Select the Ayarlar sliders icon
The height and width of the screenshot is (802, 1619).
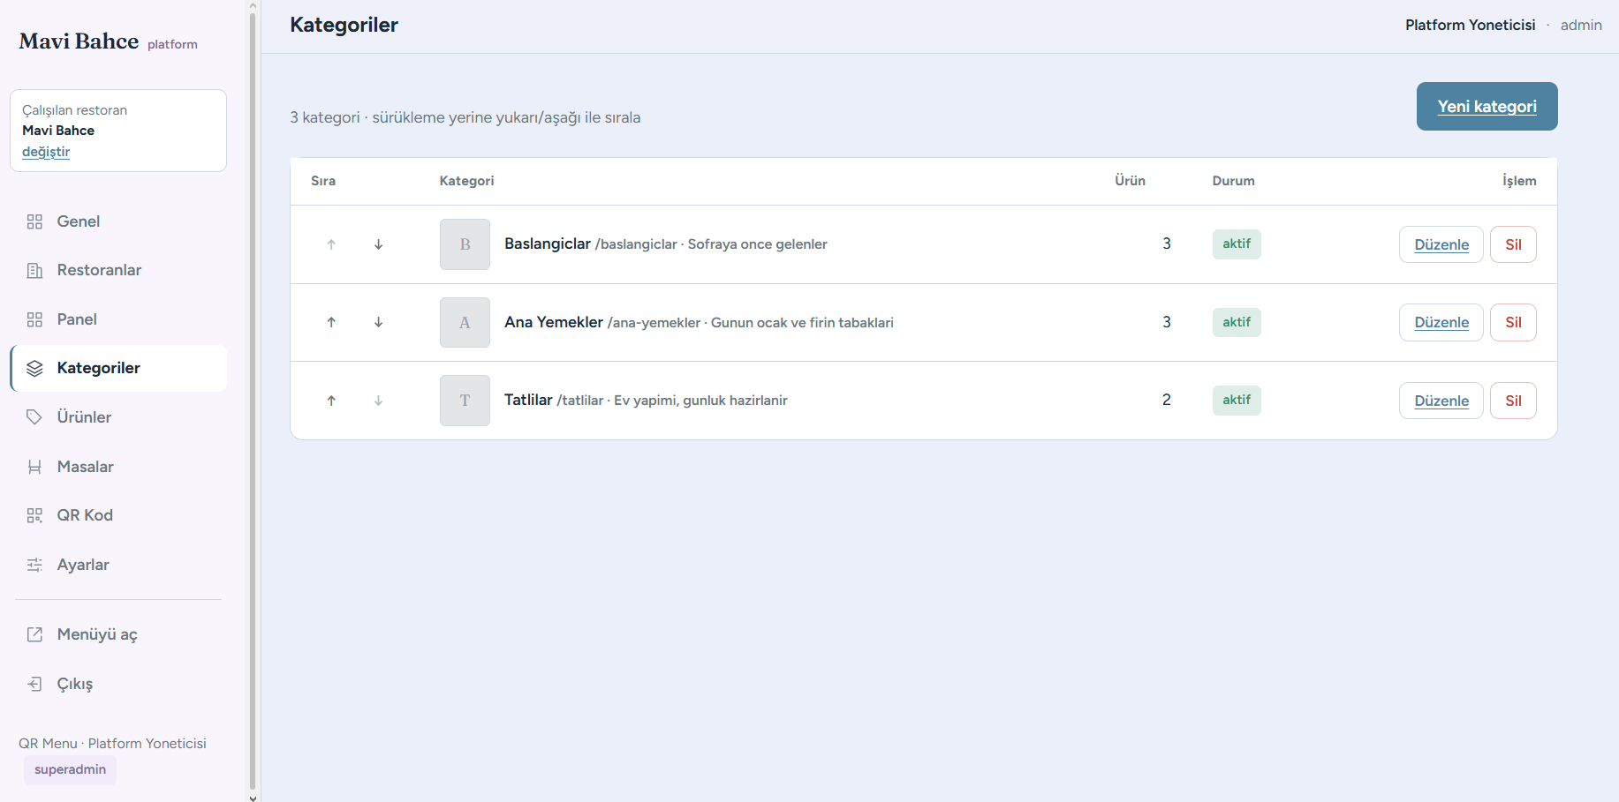tap(34, 565)
